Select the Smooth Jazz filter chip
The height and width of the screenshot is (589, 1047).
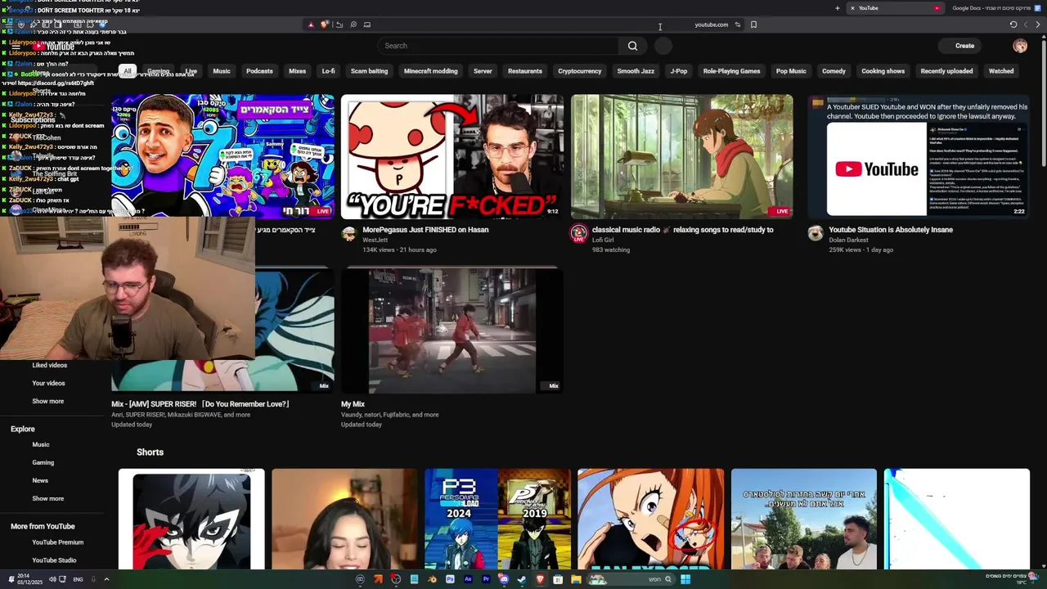click(636, 71)
